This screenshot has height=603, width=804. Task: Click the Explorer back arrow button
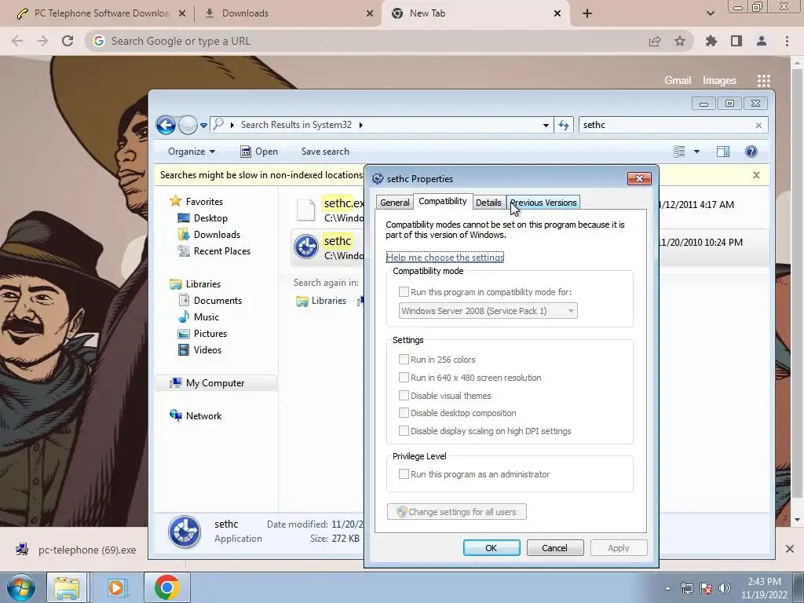(x=166, y=125)
